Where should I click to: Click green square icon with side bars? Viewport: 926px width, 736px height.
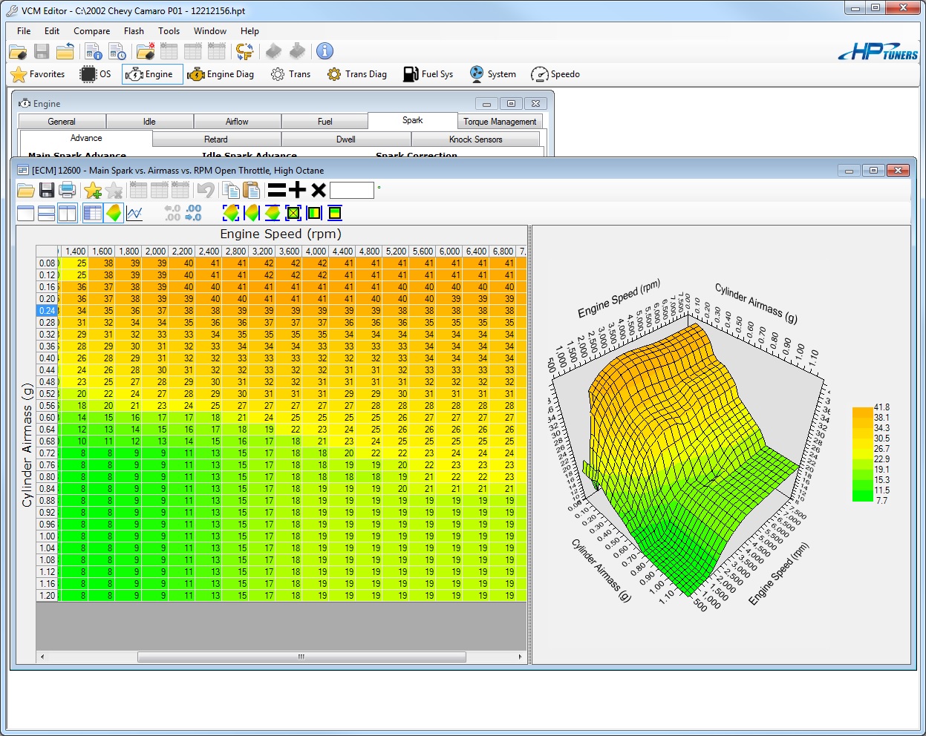(314, 214)
